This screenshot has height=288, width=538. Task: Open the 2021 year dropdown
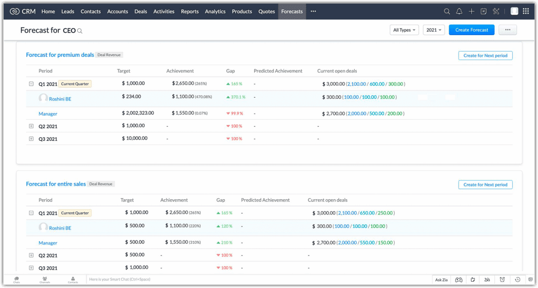(433, 30)
